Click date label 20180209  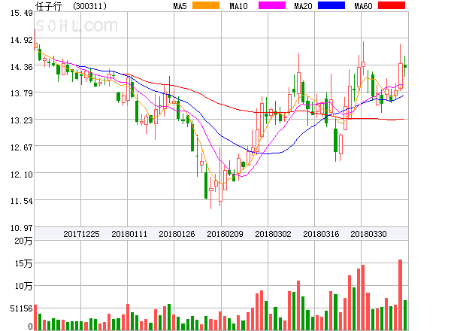[225, 234]
